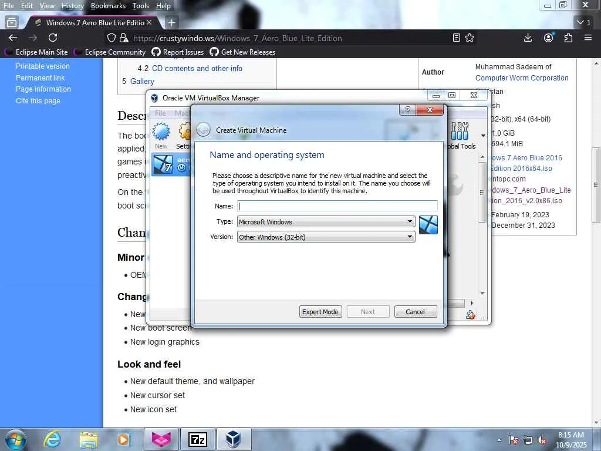Screen dimensions: 601x451
Task: Click the help question mark button in dialog
Action: [x=408, y=110]
